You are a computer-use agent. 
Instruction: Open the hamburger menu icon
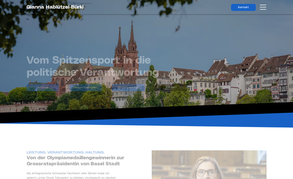click(x=263, y=7)
